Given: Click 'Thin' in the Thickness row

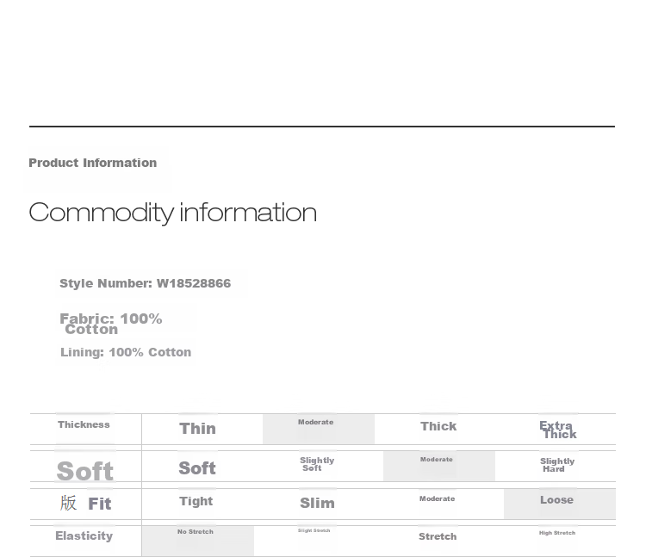Looking at the screenshot, I should 197,429.
